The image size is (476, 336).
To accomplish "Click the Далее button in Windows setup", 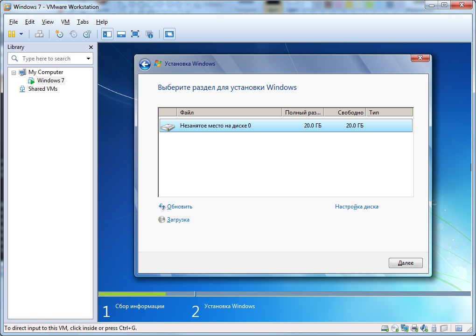I will click(405, 262).
